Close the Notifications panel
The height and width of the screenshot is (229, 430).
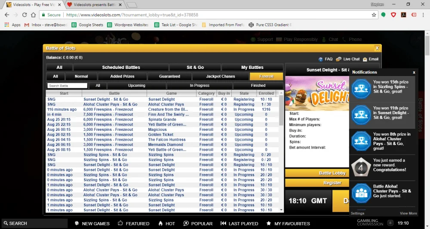[x=414, y=72]
